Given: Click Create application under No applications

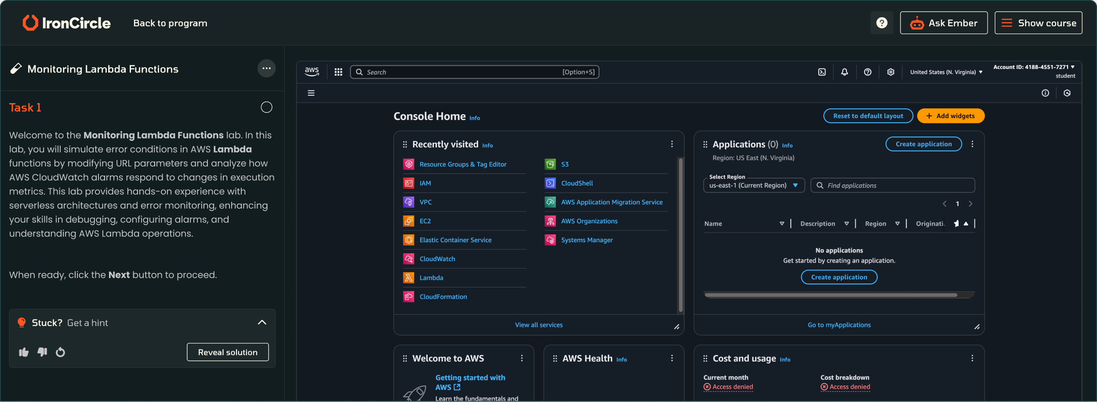Looking at the screenshot, I should click(839, 277).
